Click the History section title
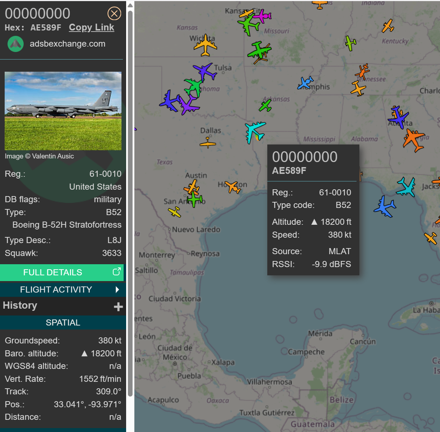The height and width of the screenshot is (432, 440). click(20, 305)
